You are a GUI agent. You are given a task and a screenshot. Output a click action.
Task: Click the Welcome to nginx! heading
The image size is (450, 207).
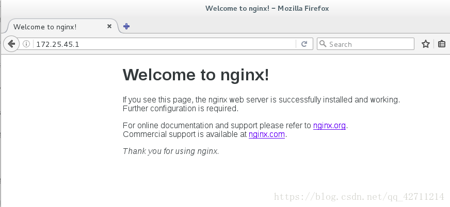click(196, 75)
